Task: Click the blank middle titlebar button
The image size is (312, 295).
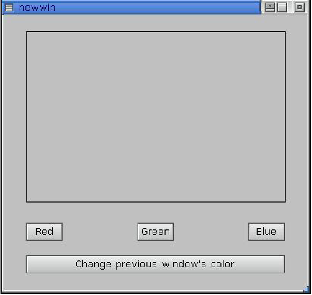Action: point(282,8)
